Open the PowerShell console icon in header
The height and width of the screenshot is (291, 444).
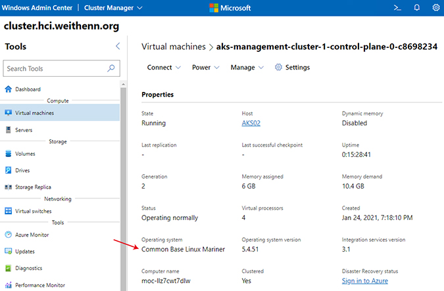(x=397, y=8)
